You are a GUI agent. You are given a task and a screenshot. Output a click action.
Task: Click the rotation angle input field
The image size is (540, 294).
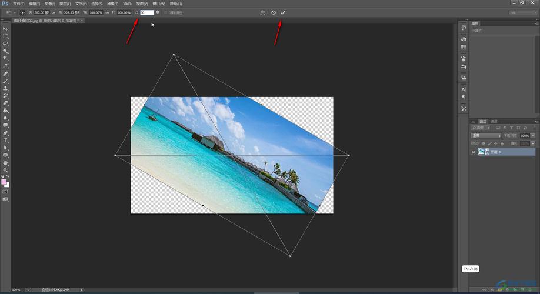146,12
